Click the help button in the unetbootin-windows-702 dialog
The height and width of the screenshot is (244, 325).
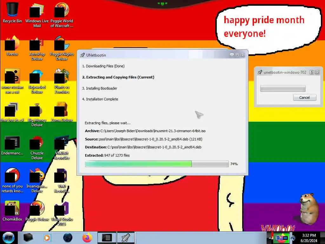[312, 72]
